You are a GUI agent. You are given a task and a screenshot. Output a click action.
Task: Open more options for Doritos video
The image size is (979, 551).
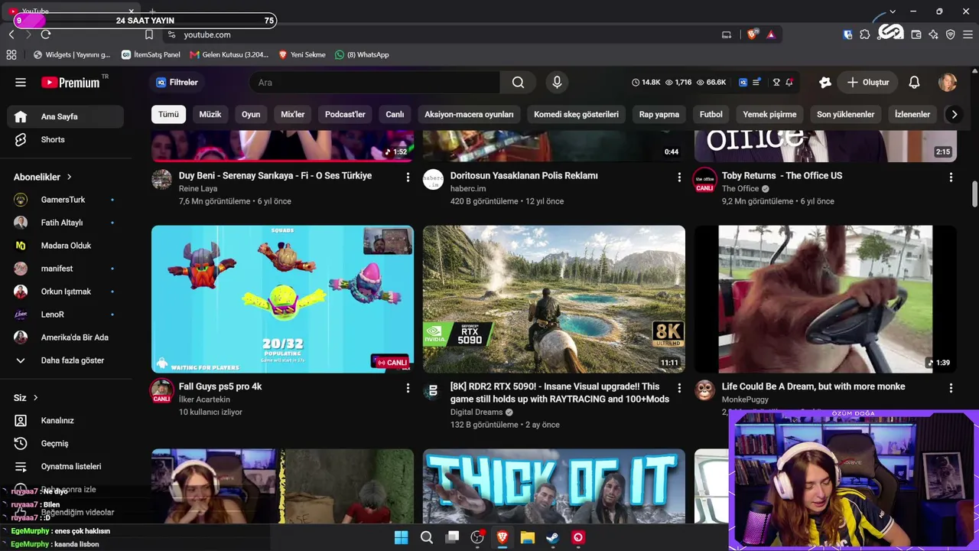coord(679,177)
